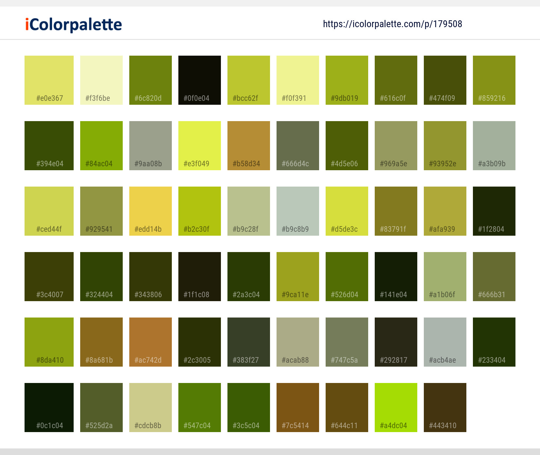
Task: Pick the #b58d34 golden brown swatch
Action: (x=249, y=146)
